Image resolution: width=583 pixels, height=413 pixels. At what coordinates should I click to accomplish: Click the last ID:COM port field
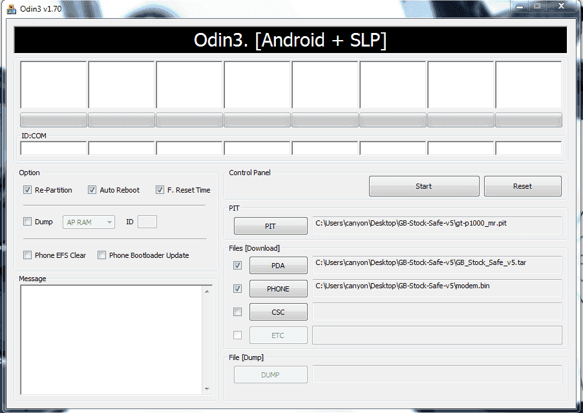(x=528, y=148)
